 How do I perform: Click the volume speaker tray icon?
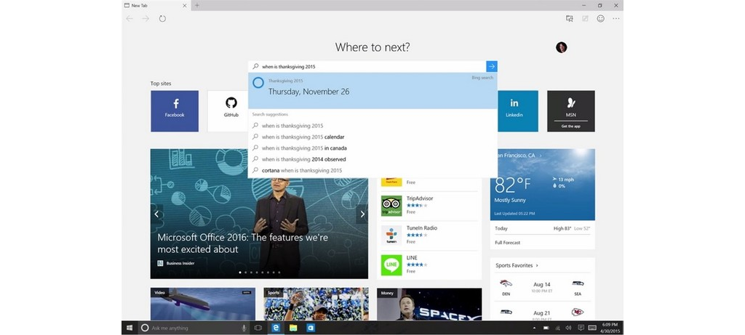(569, 328)
